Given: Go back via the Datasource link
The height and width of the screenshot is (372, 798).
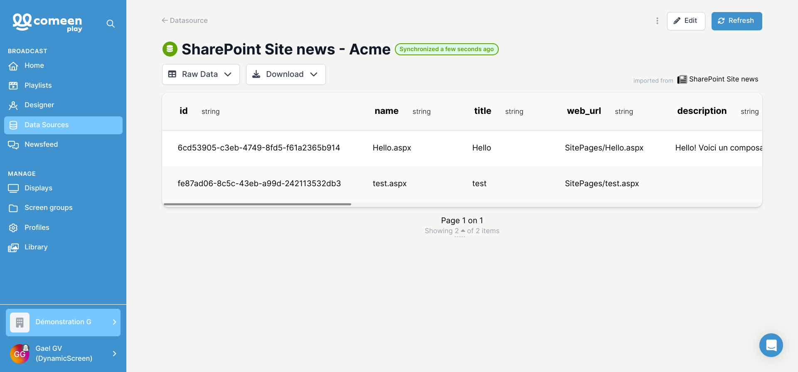Looking at the screenshot, I should pyautogui.click(x=185, y=20).
